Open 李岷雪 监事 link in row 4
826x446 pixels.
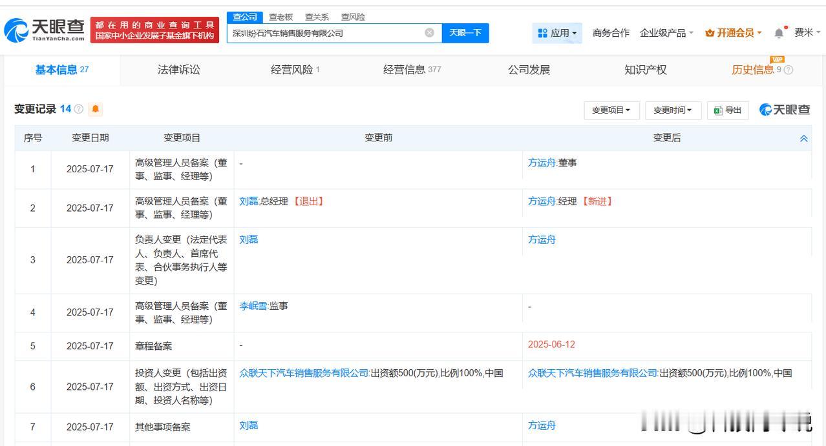pos(253,306)
